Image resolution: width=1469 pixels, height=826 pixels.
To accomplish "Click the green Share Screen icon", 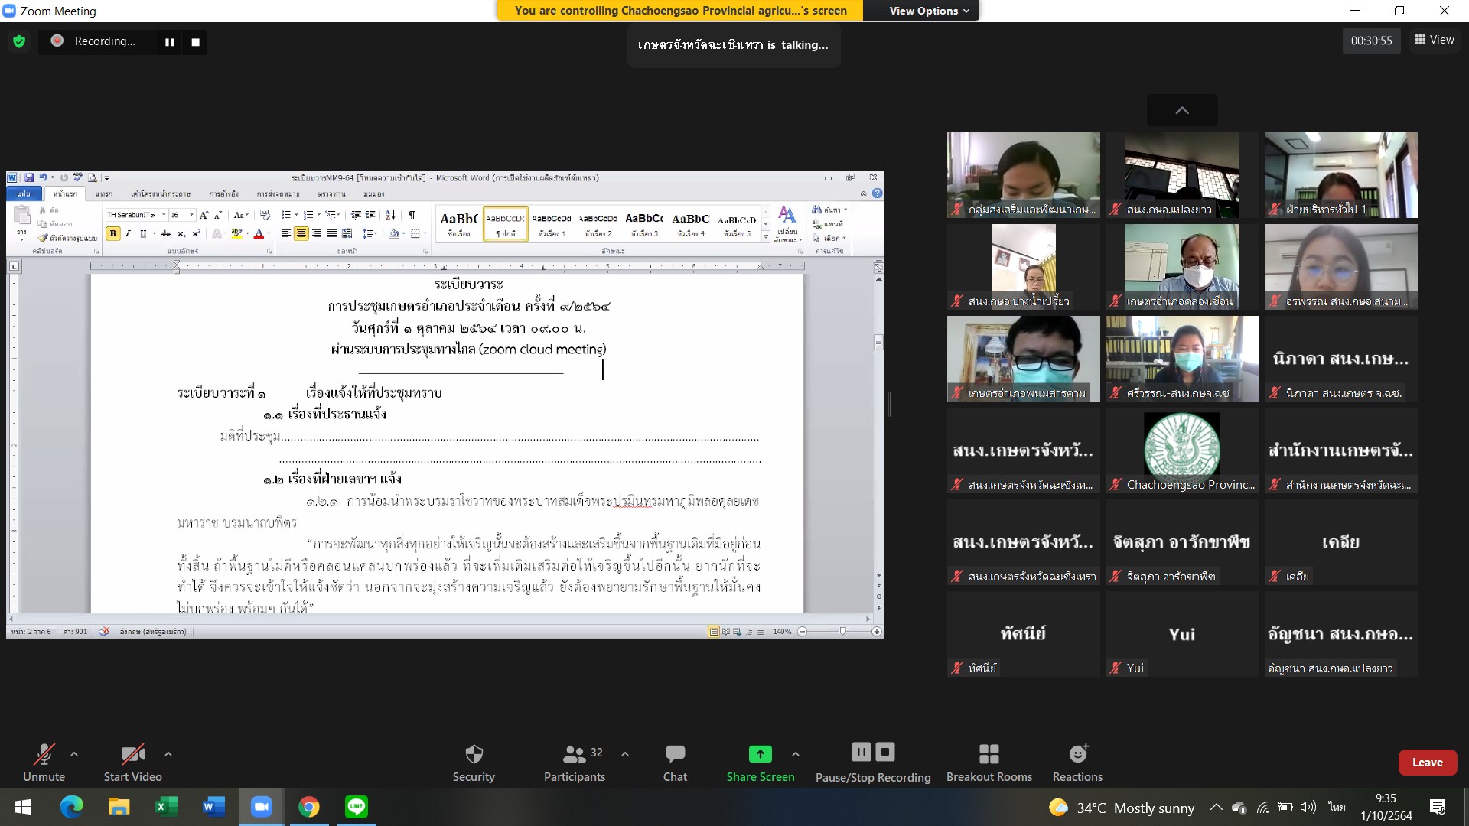I will point(760,754).
